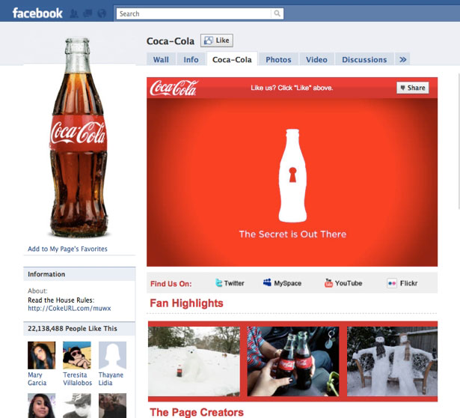Click the YouTube icon
Image resolution: width=460 pixels, height=418 pixels.
pos(328,282)
